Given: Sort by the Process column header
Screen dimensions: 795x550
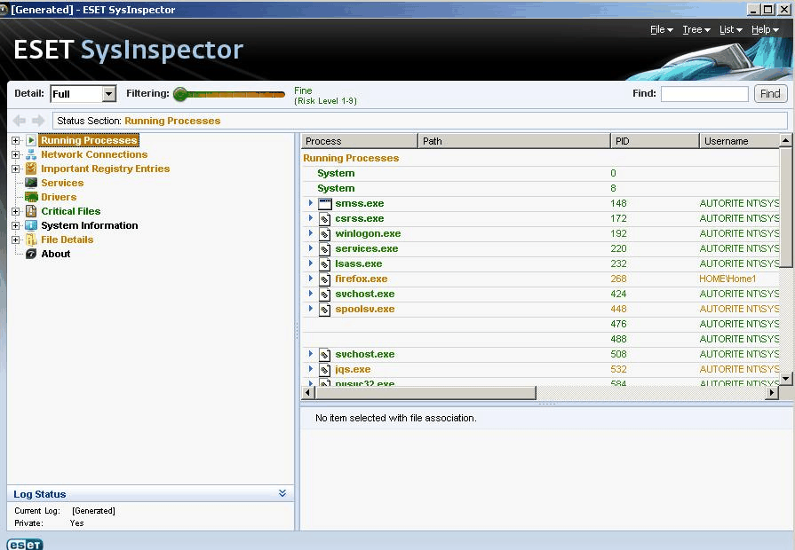Looking at the screenshot, I should (x=359, y=141).
